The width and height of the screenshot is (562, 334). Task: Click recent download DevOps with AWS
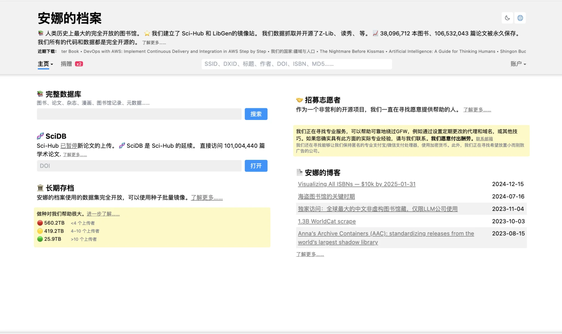pos(175,51)
